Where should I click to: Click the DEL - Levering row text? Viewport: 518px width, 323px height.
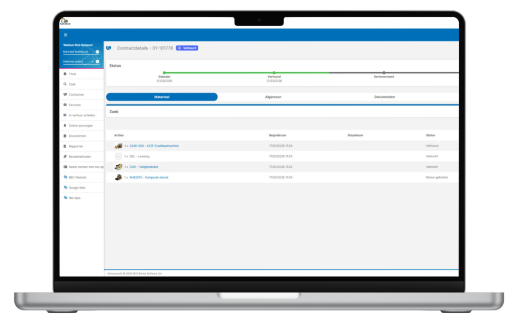[140, 156]
